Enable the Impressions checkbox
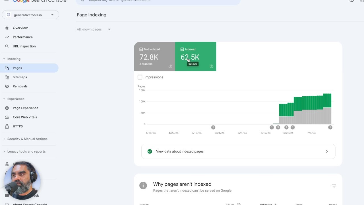This screenshot has height=205, width=364. tap(140, 77)
